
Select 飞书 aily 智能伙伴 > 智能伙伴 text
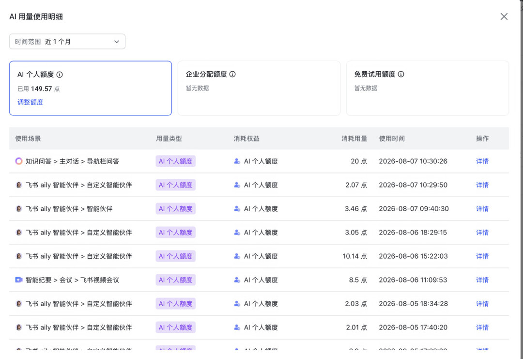69,208
